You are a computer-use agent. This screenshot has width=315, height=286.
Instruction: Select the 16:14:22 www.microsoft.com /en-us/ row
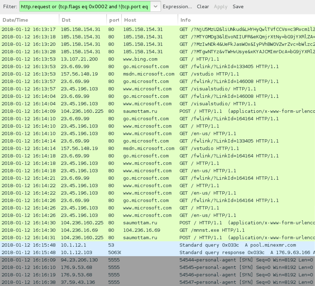[x=157, y=193]
